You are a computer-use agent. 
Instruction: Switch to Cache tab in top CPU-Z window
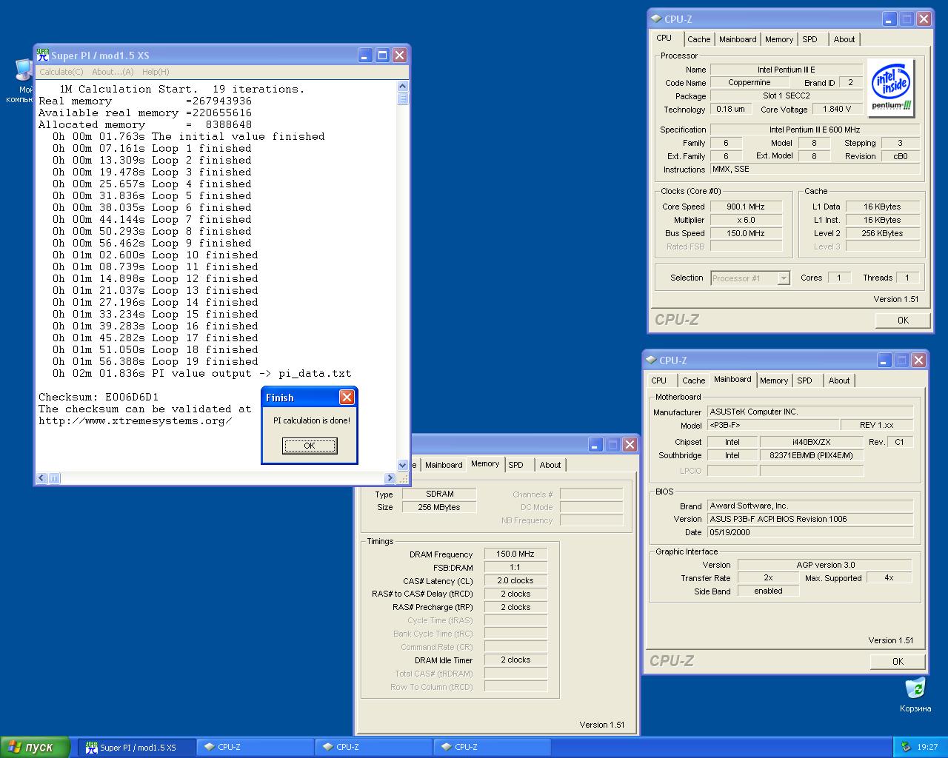(698, 39)
